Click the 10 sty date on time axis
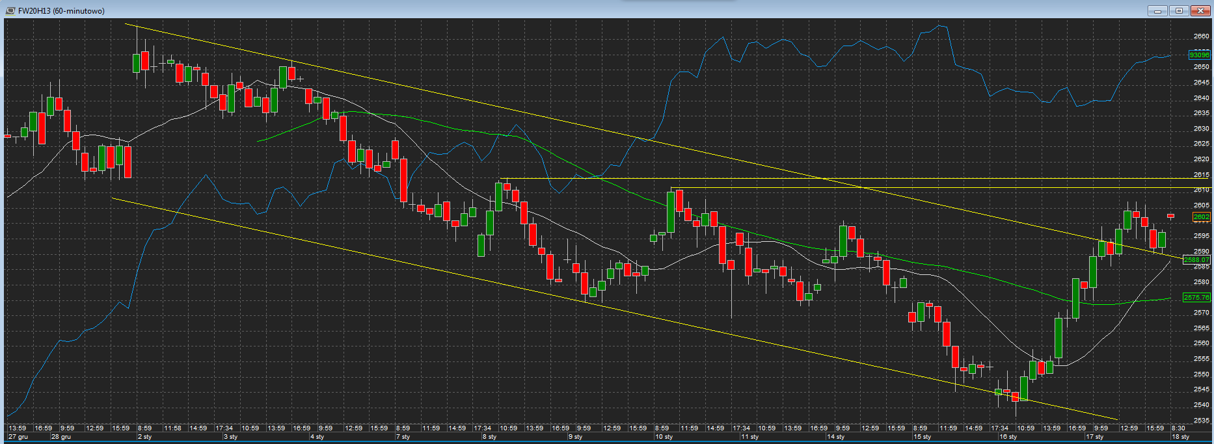1214x444 pixels. [x=664, y=437]
